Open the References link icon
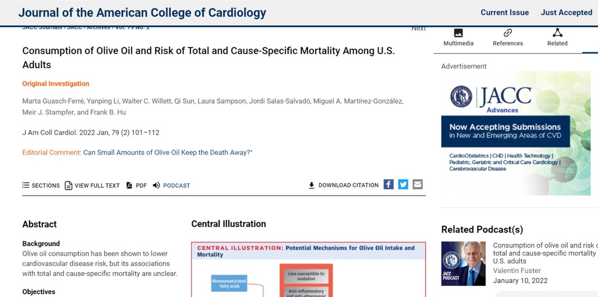 (508, 33)
